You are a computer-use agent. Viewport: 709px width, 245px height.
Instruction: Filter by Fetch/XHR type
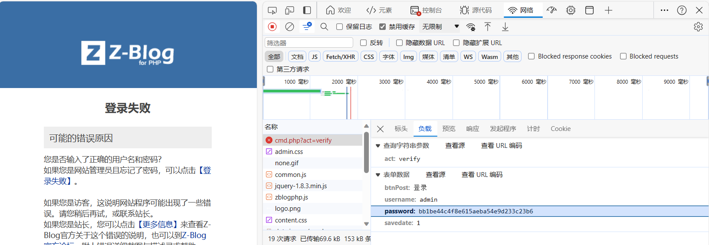click(341, 56)
